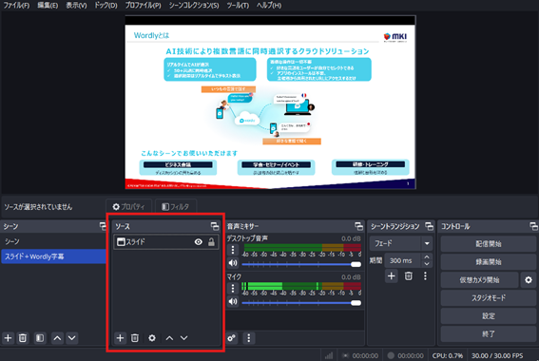
Task: Open the プロファイル(P) menu
Action: coord(143,6)
